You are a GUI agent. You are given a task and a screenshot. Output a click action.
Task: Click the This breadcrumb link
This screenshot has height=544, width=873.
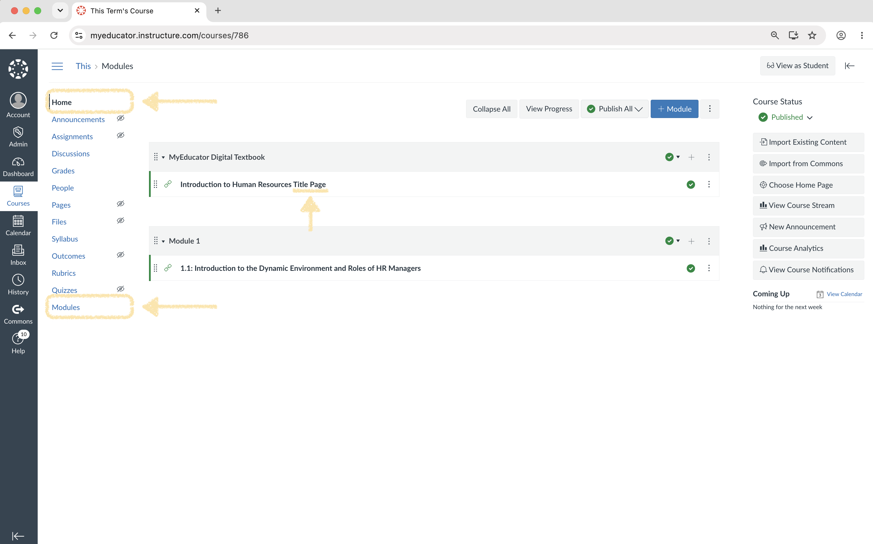(x=83, y=66)
